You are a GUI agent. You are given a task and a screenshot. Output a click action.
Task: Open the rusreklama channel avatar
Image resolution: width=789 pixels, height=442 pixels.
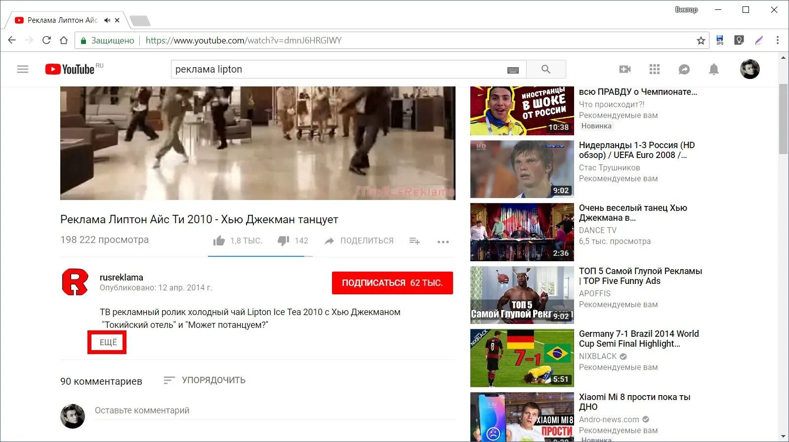click(75, 282)
